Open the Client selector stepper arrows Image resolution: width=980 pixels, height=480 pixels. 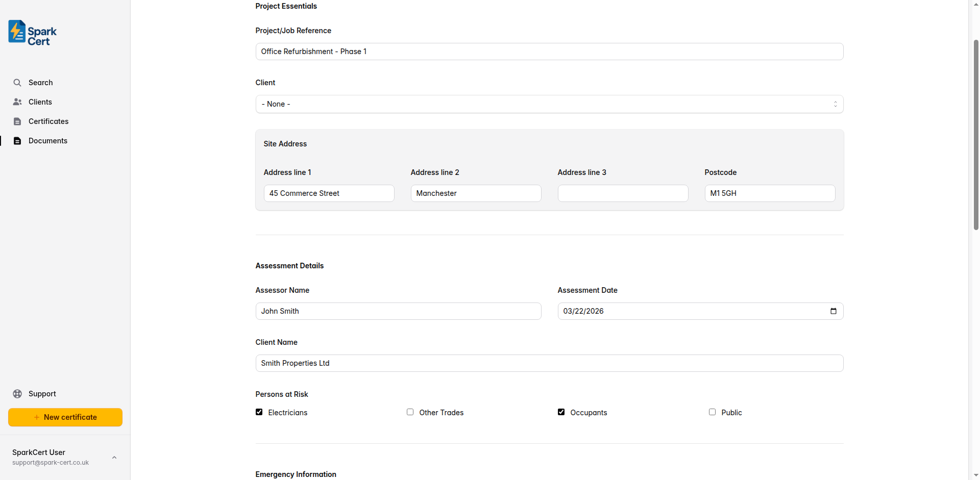[836, 104]
